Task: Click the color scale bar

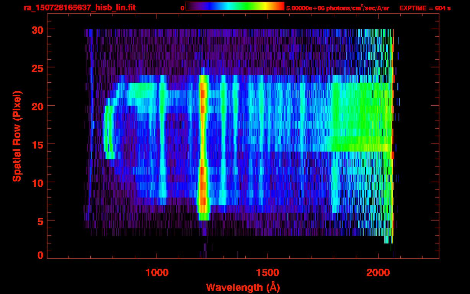Action: (x=235, y=6)
